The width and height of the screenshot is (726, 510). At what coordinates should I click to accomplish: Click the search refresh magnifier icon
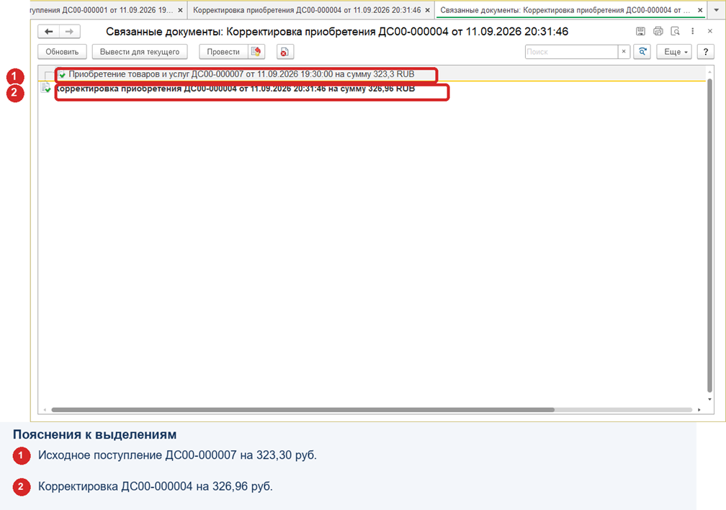point(642,52)
